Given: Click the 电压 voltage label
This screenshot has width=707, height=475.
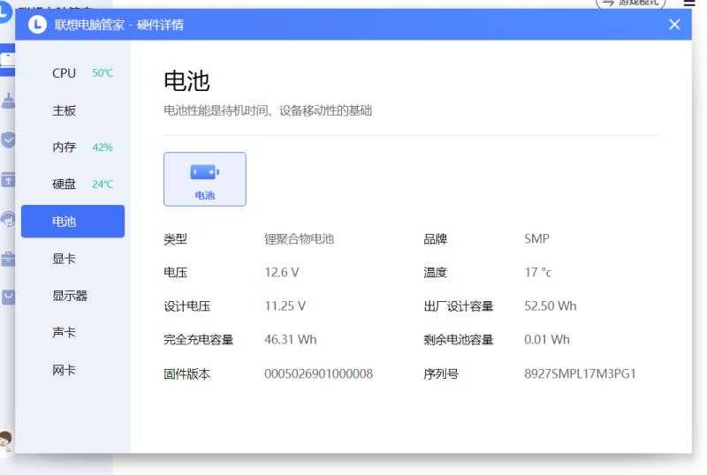Looking at the screenshot, I should click(x=175, y=272).
